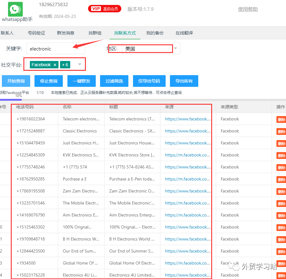Image resolution: width=286 pixels, height=279 pixels.
Task: Delete the Our End of Summer row
Action: click(281, 252)
